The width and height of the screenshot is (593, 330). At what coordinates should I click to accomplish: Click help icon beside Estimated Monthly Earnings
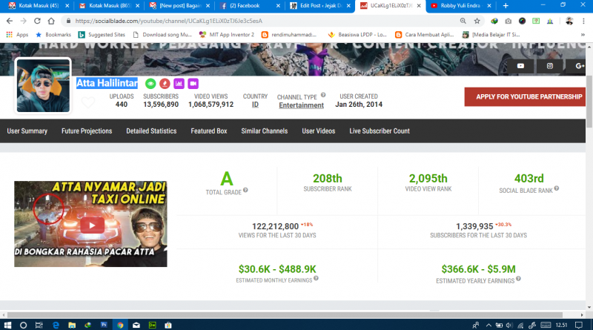[316, 278]
